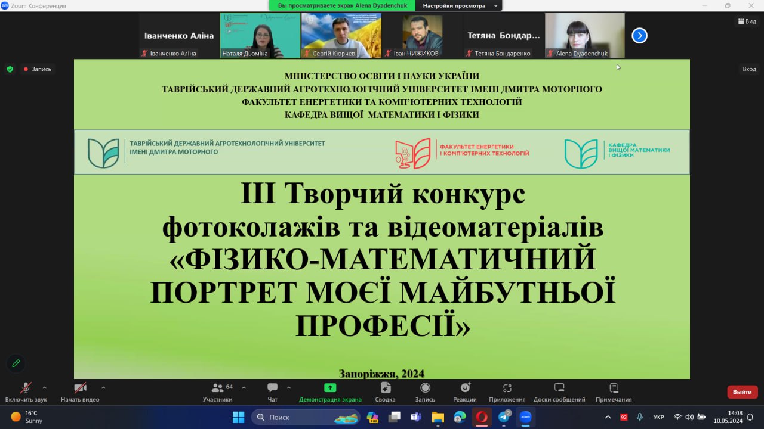Expand participants options arrow beside Участники
The width and height of the screenshot is (764, 429).
[x=244, y=387]
